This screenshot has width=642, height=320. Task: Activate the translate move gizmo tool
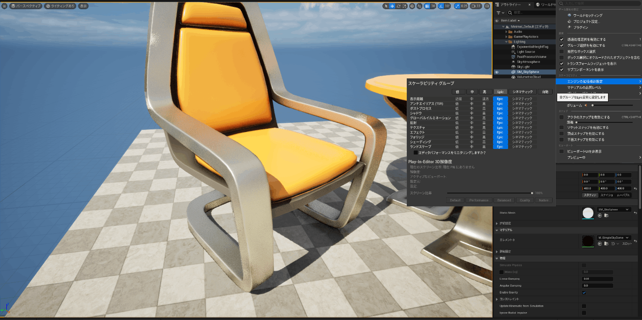[x=392, y=6]
